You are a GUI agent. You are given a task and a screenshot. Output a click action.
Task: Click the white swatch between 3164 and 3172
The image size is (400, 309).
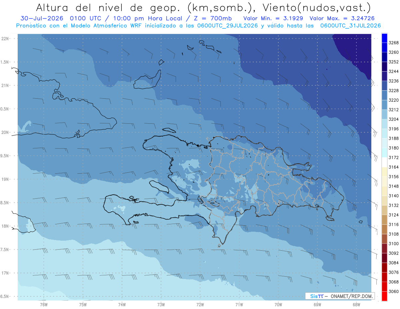click(384, 162)
